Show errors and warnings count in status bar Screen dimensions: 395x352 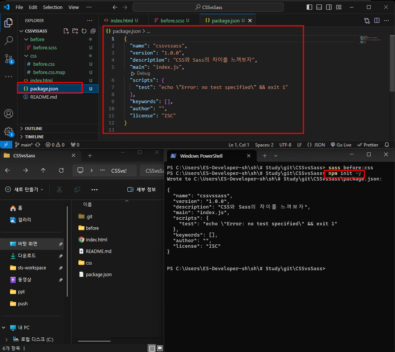click(55, 145)
